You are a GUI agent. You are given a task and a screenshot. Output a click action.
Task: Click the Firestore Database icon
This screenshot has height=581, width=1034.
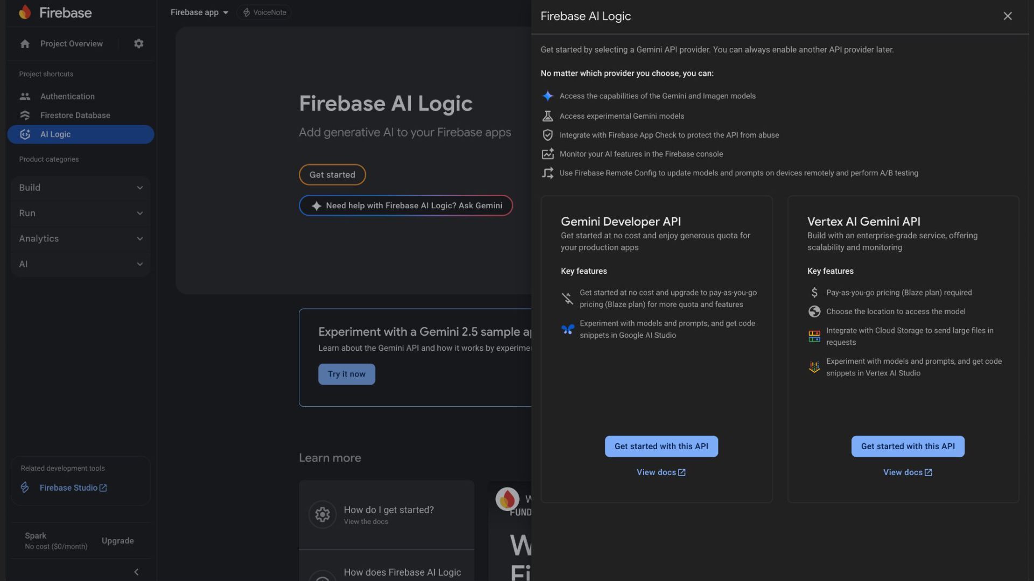pos(25,116)
